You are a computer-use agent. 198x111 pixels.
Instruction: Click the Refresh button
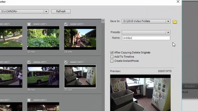[x=61, y=11]
